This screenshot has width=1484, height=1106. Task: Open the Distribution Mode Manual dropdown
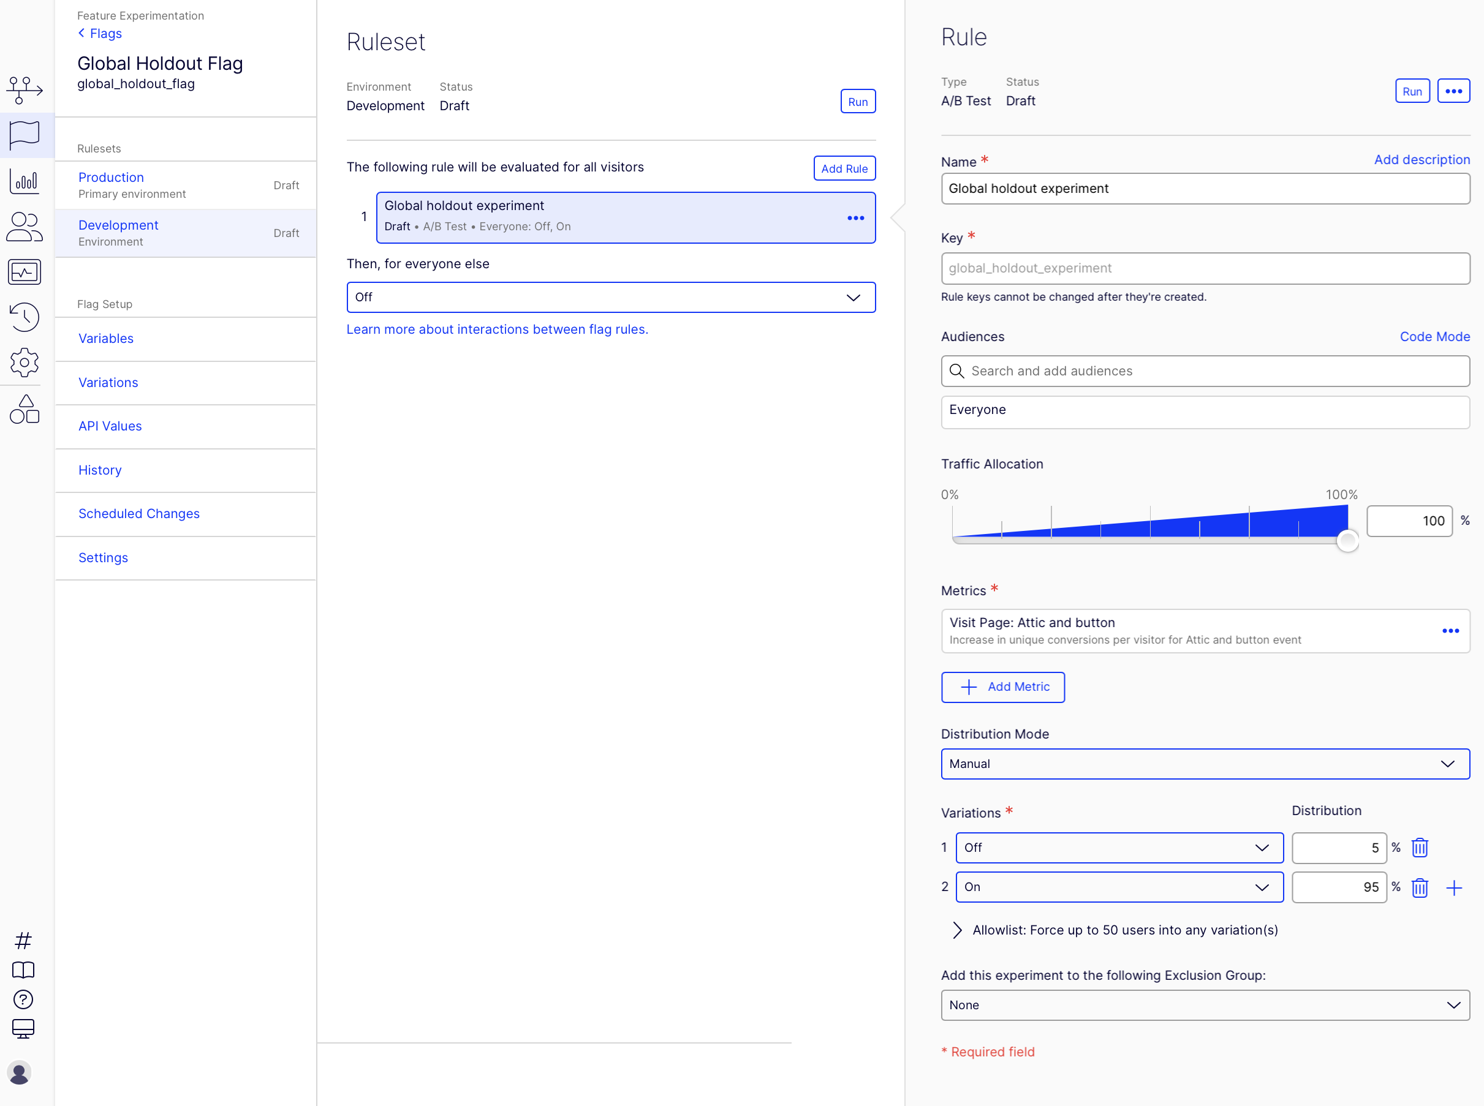click(x=1205, y=763)
